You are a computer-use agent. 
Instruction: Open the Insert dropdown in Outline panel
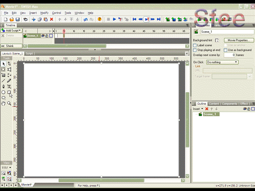(x=198, y=109)
